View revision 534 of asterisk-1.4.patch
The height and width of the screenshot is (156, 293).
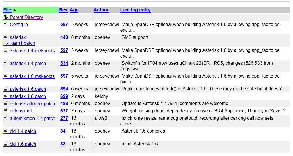(x=64, y=63)
